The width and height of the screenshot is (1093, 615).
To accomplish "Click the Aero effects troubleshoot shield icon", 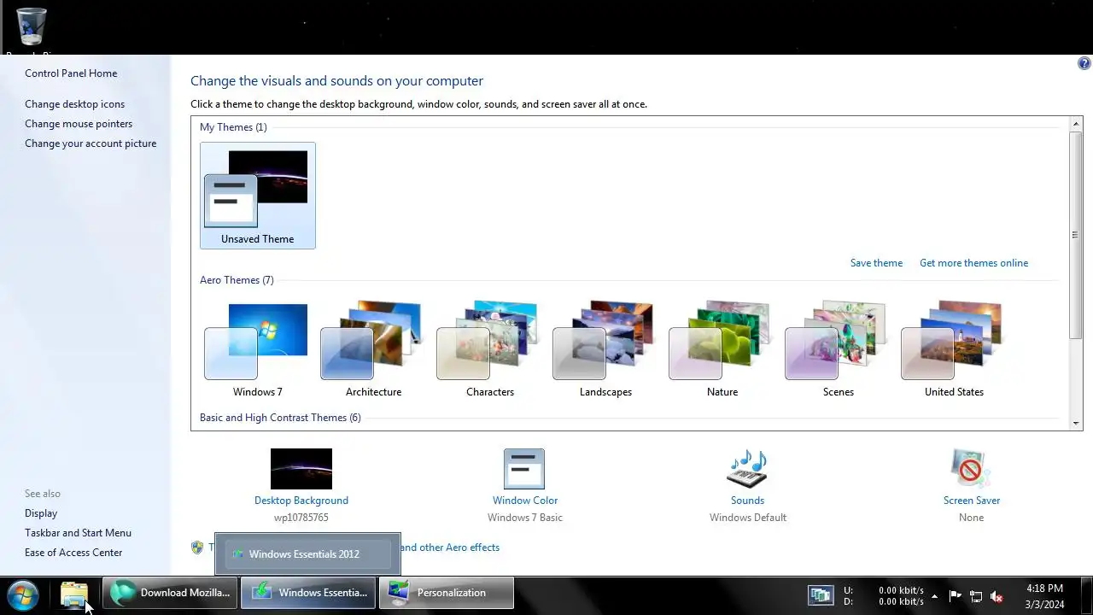I will 197,548.
